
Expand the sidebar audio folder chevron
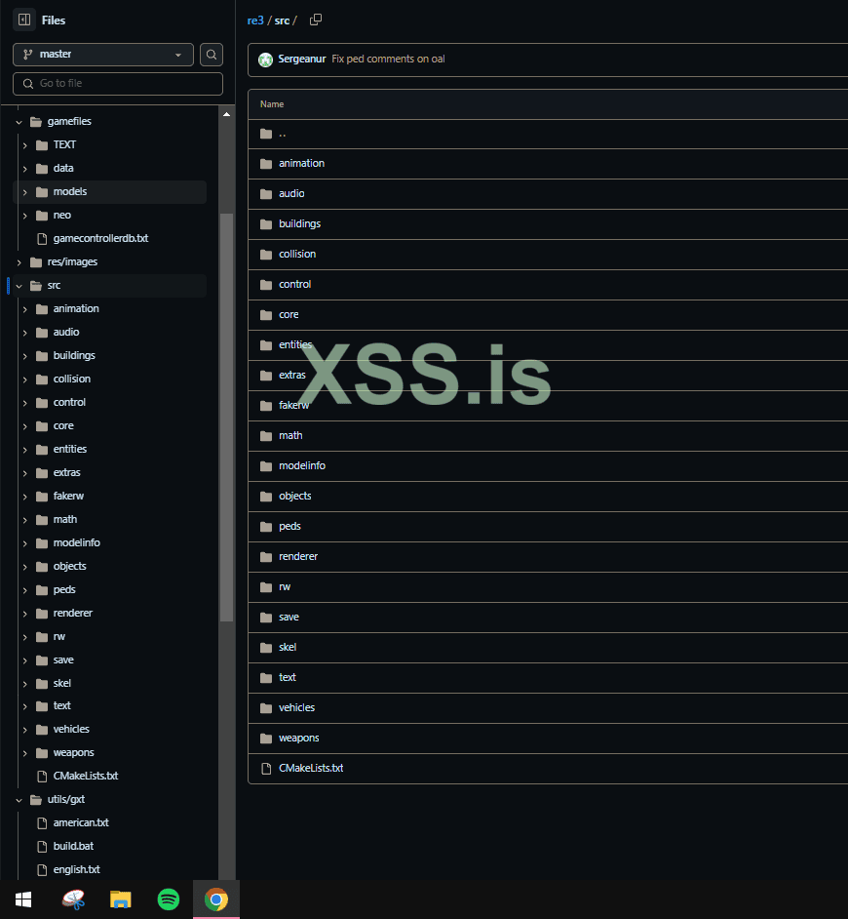click(x=24, y=333)
